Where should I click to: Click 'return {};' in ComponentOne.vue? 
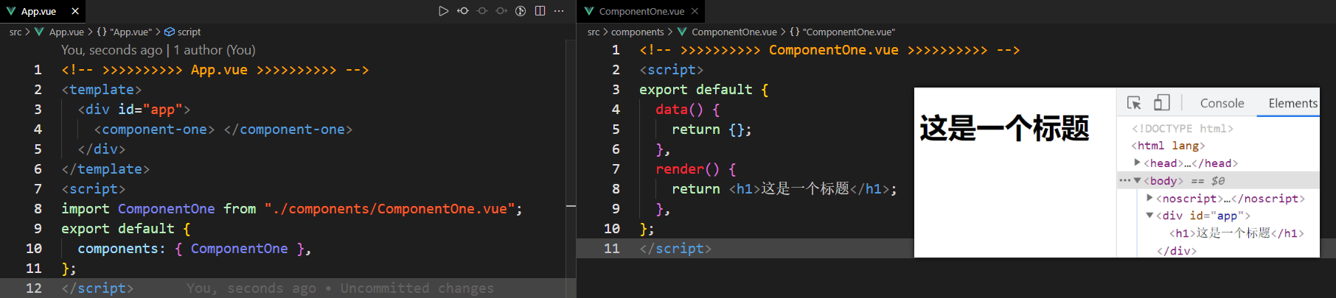tap(712, 130)
